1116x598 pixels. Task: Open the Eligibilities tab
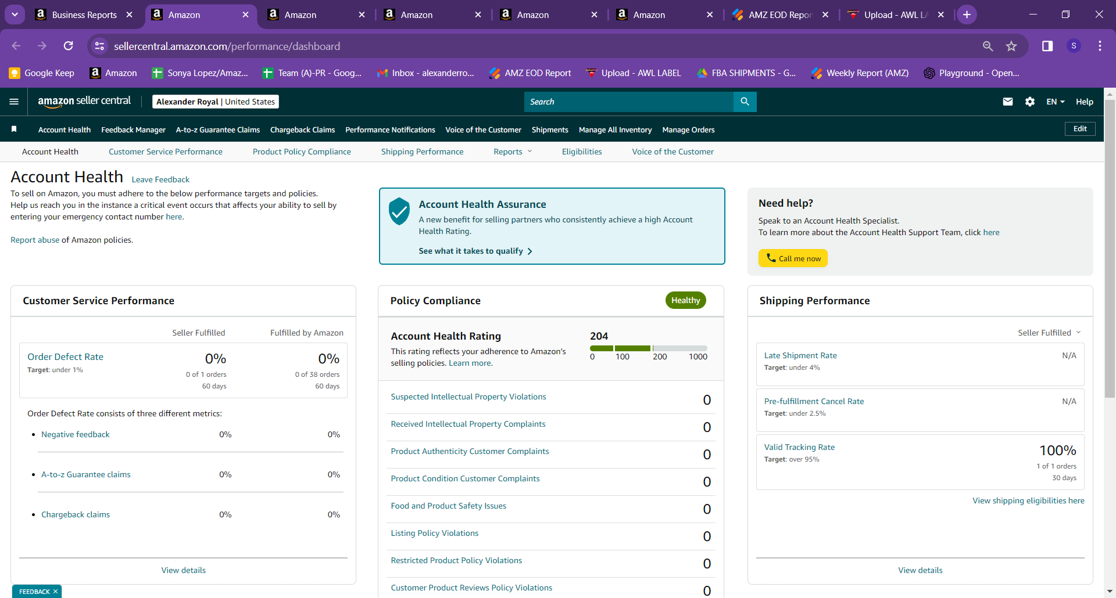point(582,152)
